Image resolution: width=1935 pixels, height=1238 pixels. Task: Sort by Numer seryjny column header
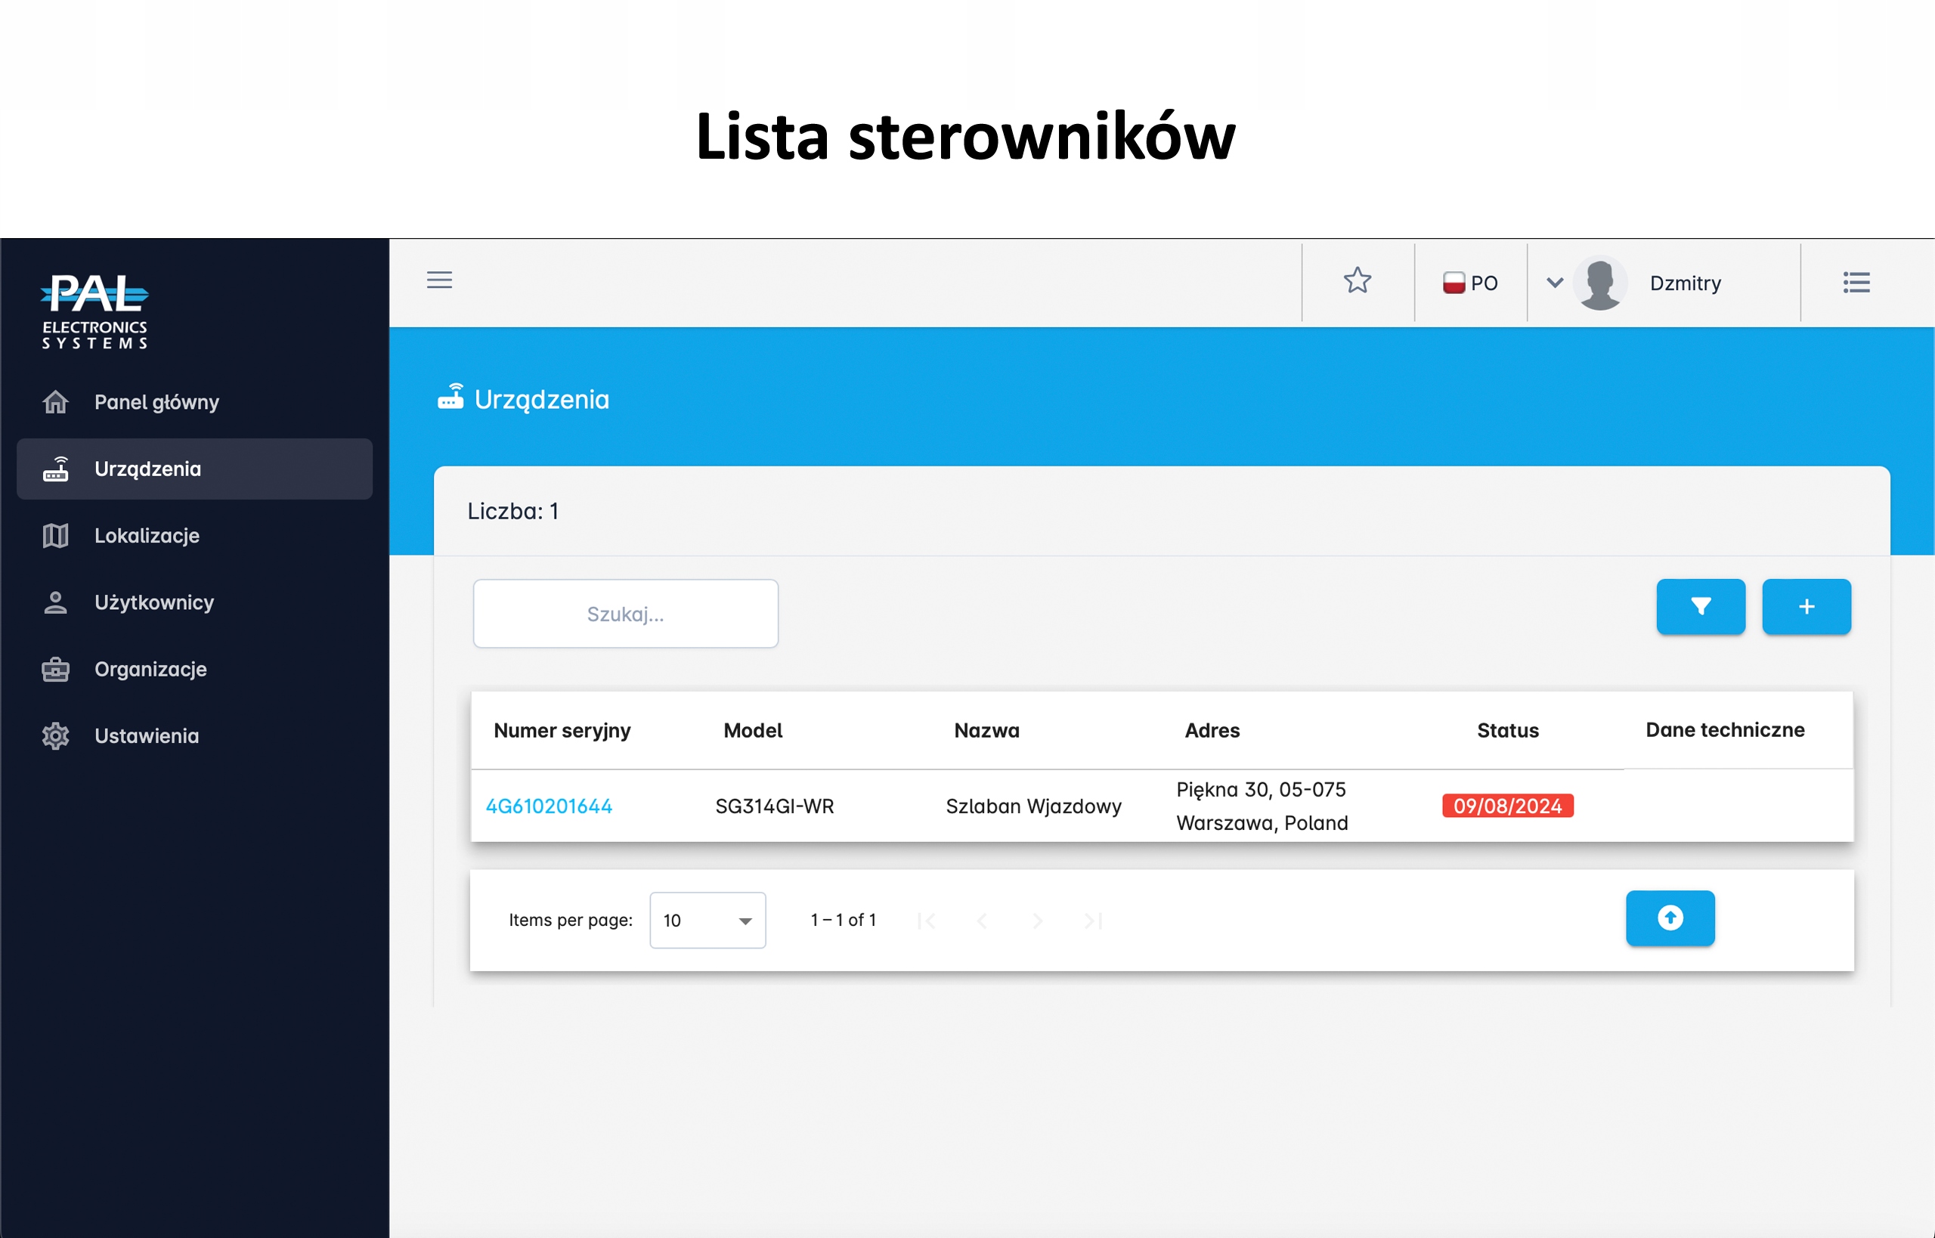tap(562, 731)
